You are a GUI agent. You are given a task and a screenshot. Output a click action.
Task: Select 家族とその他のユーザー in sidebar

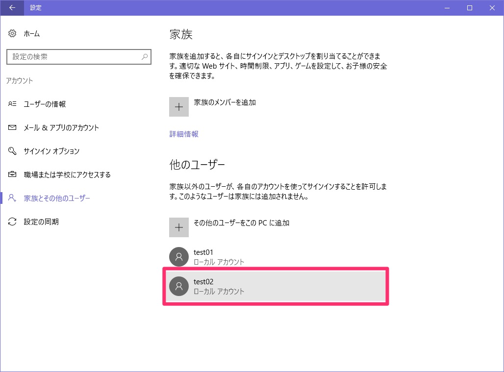pyautogui.click(x=57, y=198)
